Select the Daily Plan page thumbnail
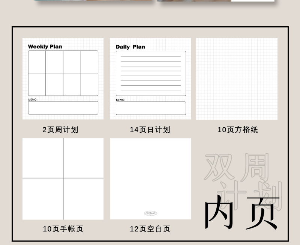 (x=150, y=79)
